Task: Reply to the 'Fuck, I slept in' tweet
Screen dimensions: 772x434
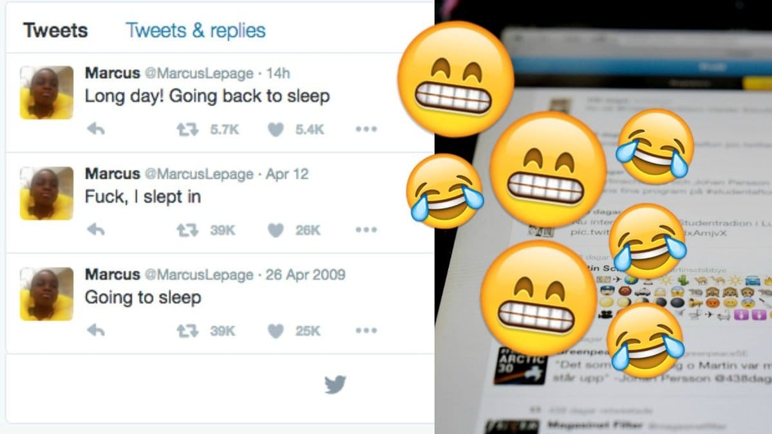Action: point(96,230)
